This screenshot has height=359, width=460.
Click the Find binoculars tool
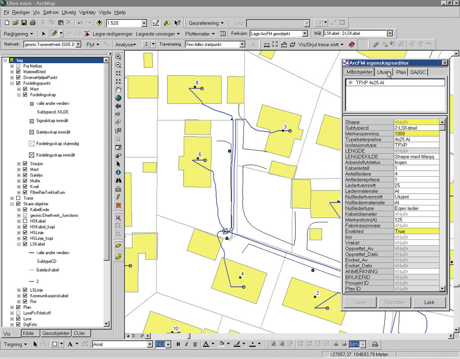(118, 180)
